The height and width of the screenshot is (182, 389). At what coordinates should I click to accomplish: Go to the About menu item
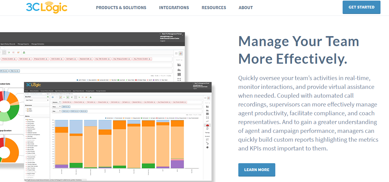coord(246,8)
